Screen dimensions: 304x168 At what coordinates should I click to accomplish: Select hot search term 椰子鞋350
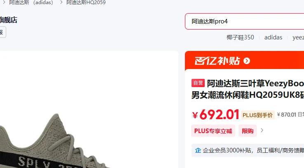[x=240, y=37]
